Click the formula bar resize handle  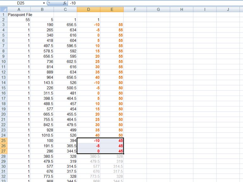48,3
